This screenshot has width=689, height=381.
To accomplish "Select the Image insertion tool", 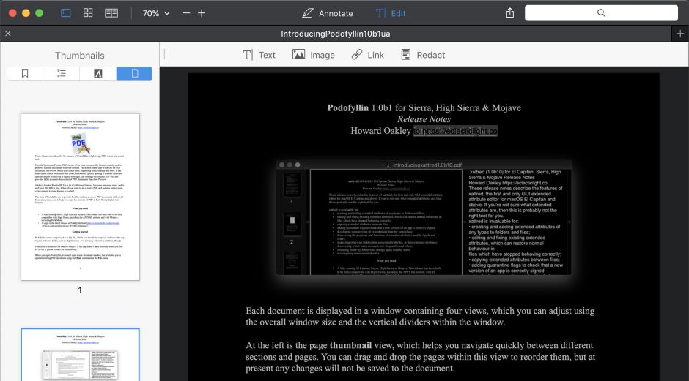I will [313, 55].
